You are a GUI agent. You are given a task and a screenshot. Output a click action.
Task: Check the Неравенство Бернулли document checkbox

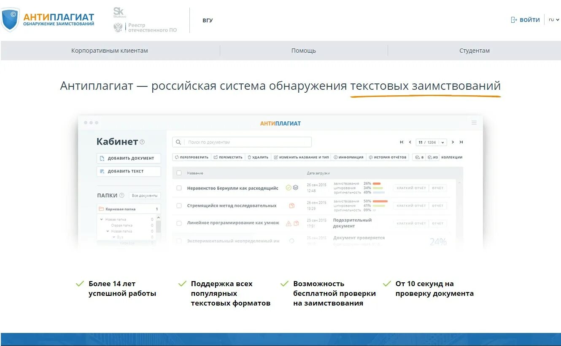(179, 188)
